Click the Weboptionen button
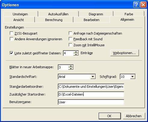 (125, 53)
